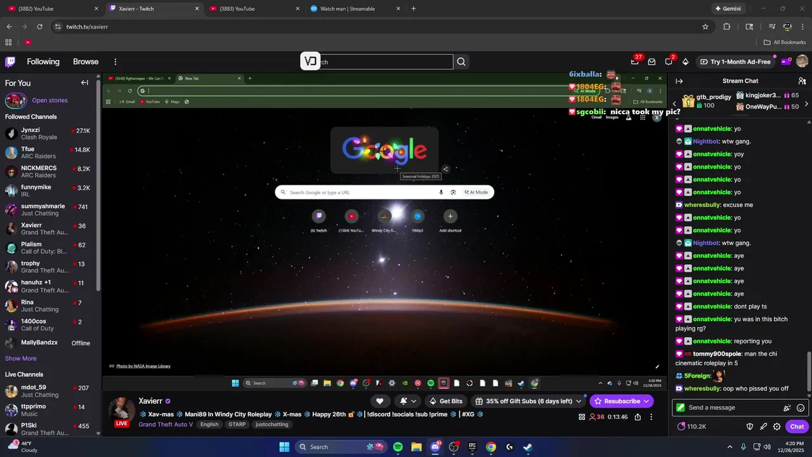
Task: Open chat settings gear icon
Action: pos(777,427)
